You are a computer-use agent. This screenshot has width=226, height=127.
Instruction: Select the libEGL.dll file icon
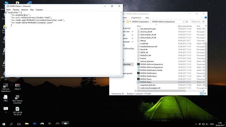coord(138,53)
